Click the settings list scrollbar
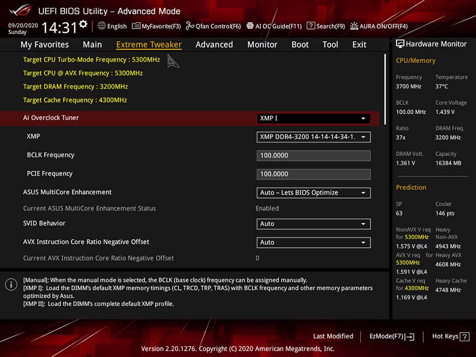The width and height of the screenshot is (476, 357). pyautogui.click(x=385, y=89)
